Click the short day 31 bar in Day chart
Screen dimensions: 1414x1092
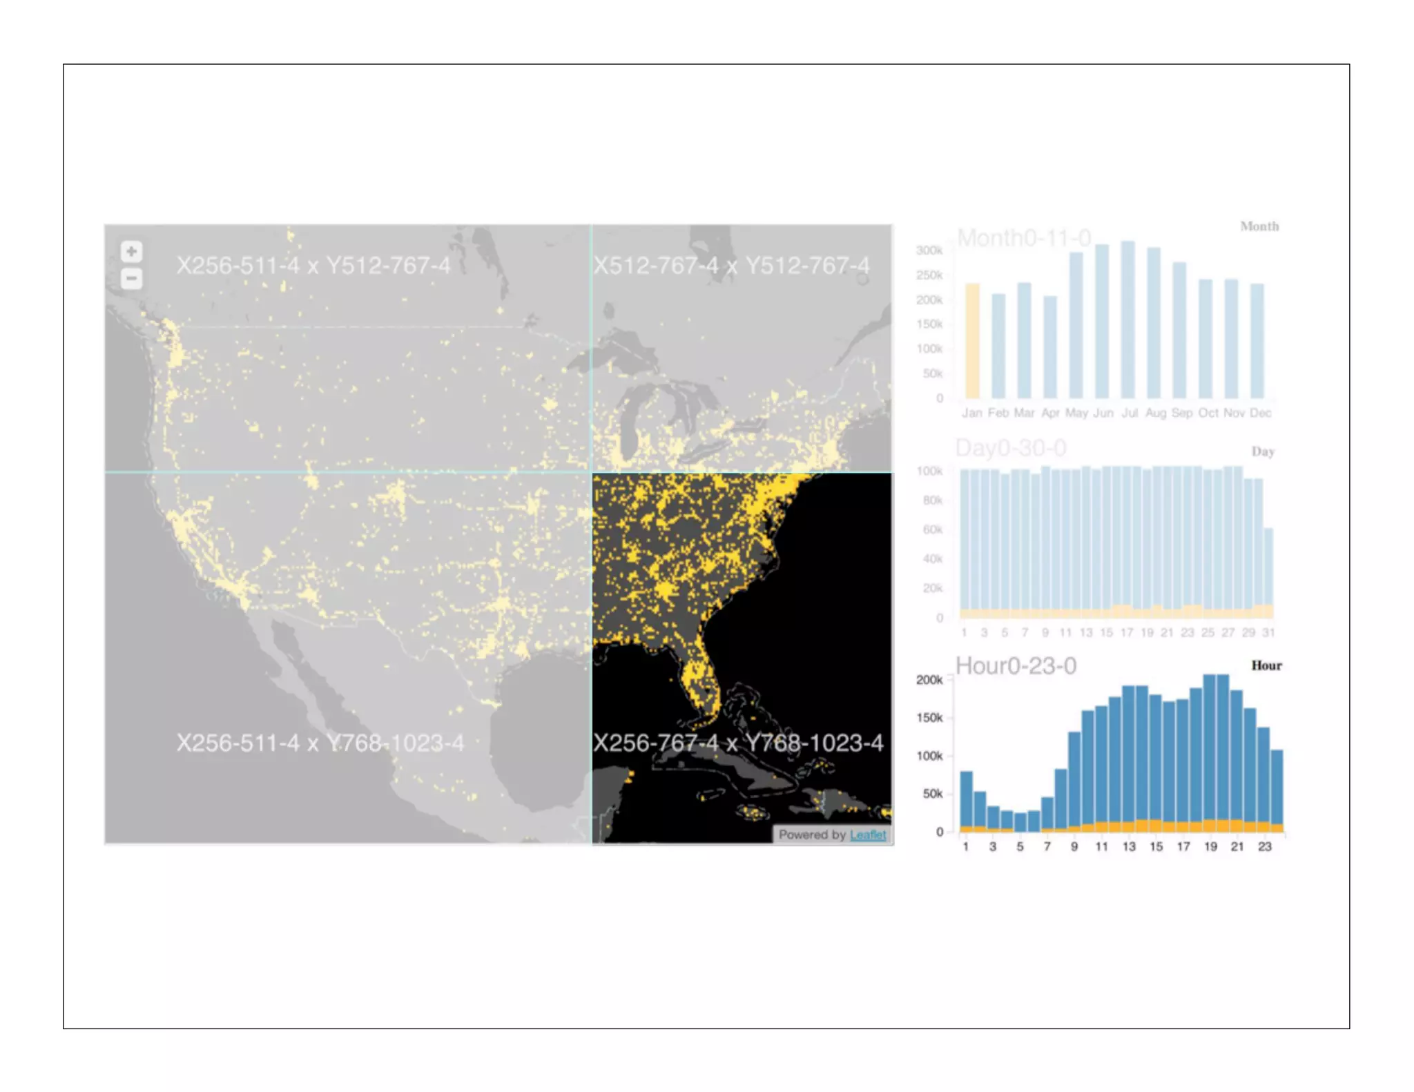pyautogui.click(x=1268, y=573)
